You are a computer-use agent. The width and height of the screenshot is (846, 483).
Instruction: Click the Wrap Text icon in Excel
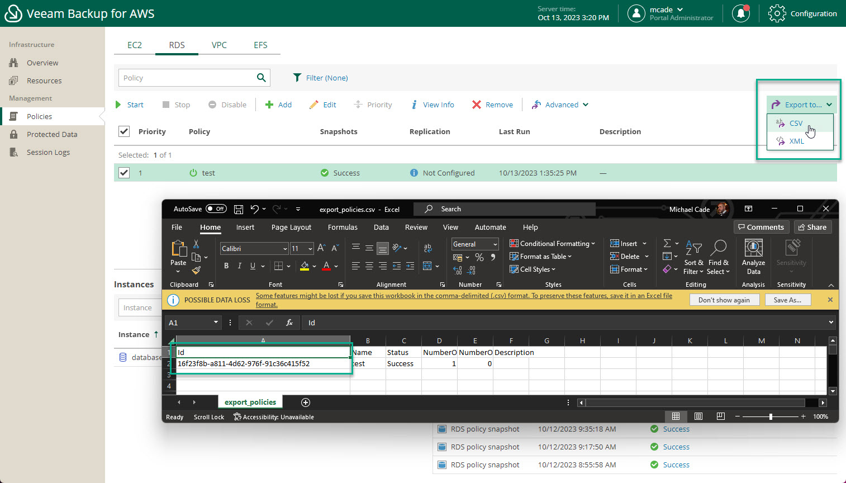428,248
